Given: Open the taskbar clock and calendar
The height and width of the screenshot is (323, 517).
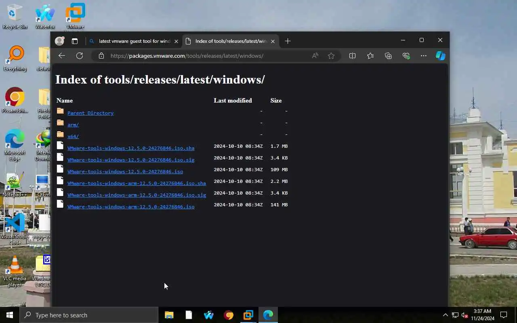Looking at the screenshot, I should tap(482, 315).
